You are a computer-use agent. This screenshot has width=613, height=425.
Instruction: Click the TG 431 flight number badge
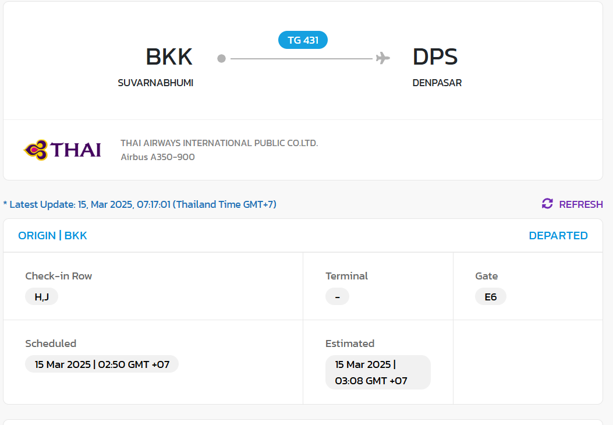(303, 40)
